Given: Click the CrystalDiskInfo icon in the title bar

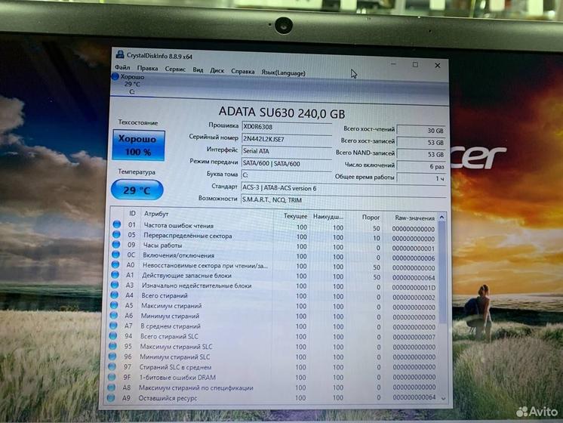Looking at the screenshot, I should 119,55.
